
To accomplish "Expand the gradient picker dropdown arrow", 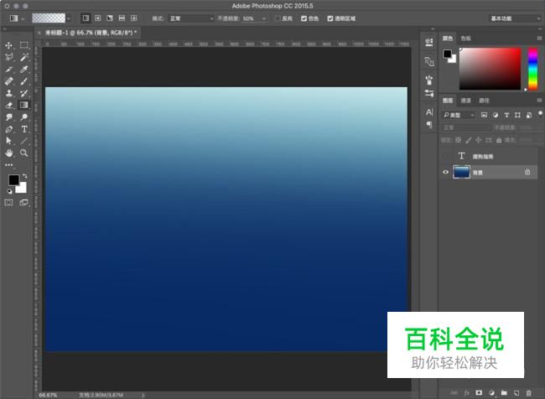I will tap(70, 18).
